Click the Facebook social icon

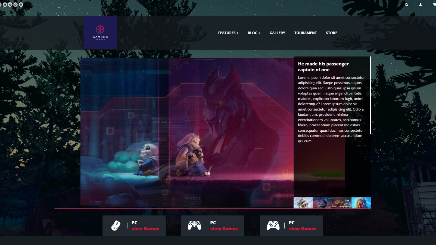tap(5, 5)
